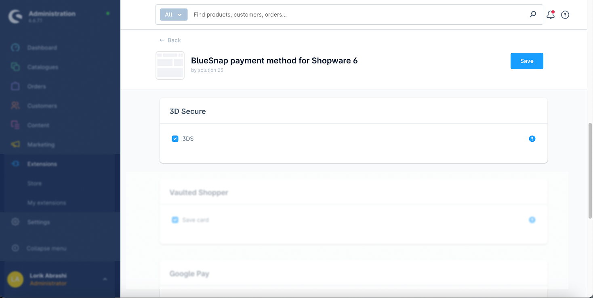The image size is (593, 298).
Task: Open the Customers menu item
Action: pyautogui.click(x=42, y=106)
